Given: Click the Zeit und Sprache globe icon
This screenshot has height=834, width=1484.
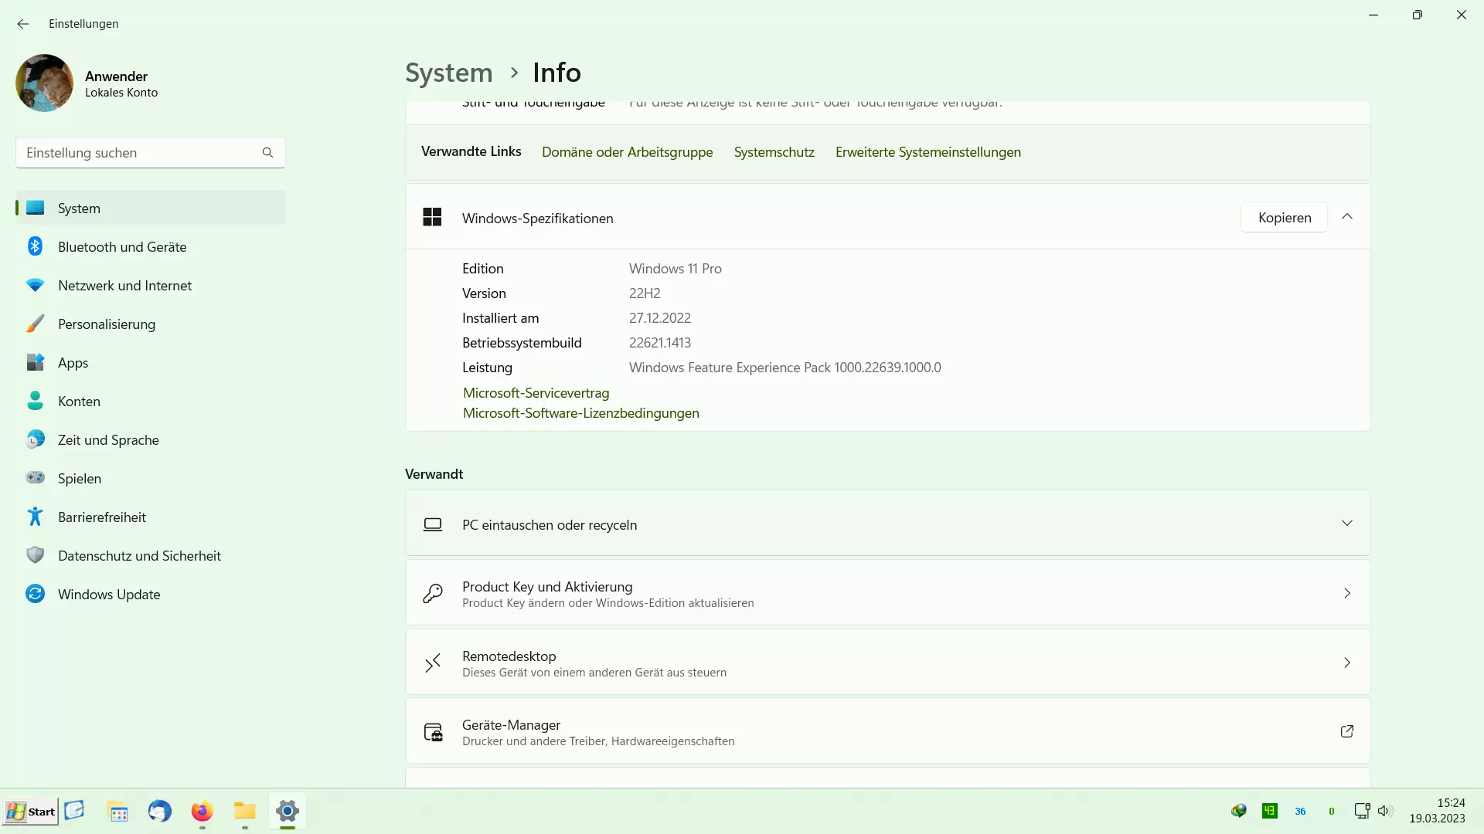Looking at the screenshot, I should click(x=35, y=439).
